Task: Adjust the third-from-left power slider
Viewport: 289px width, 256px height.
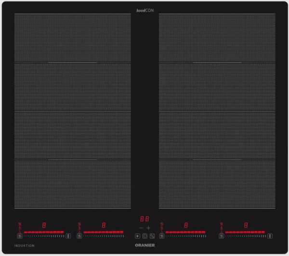Action: click(x=185, y=233)
